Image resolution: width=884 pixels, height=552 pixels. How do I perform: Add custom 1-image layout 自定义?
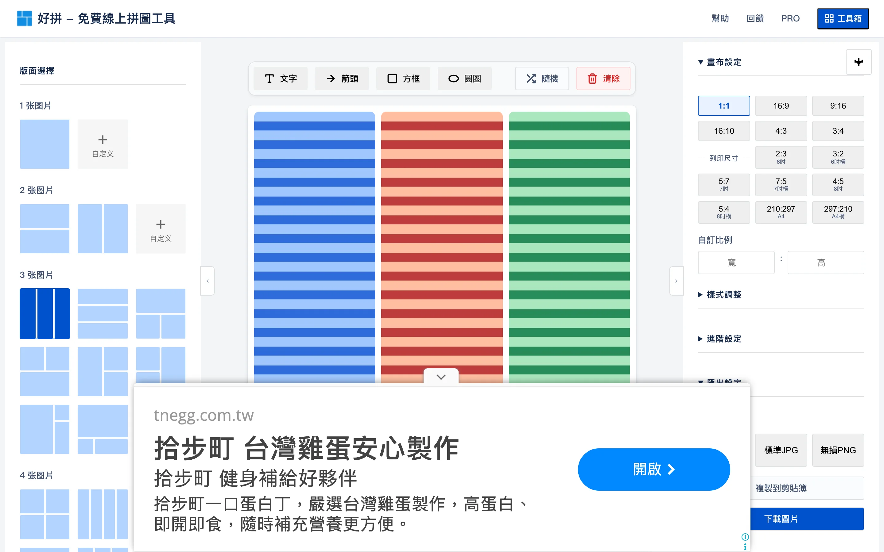[x=103, y=144]
